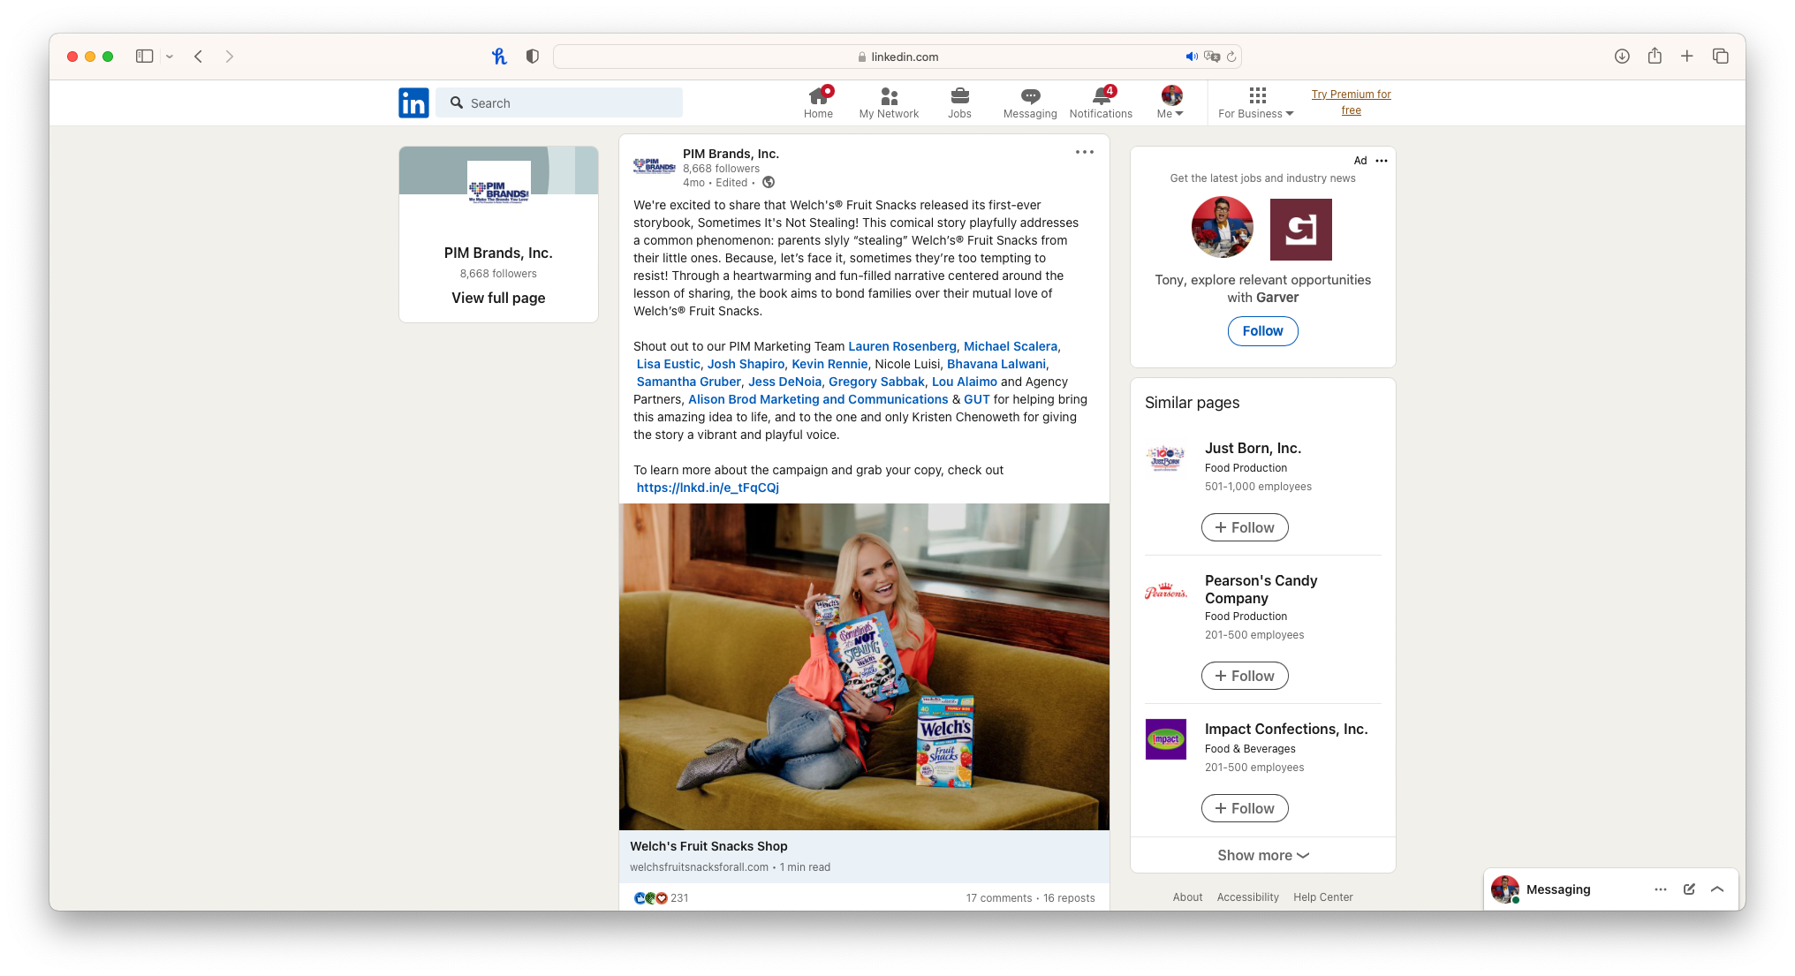Open Pearson's Candy Company logo

(x=1166, y=592)
